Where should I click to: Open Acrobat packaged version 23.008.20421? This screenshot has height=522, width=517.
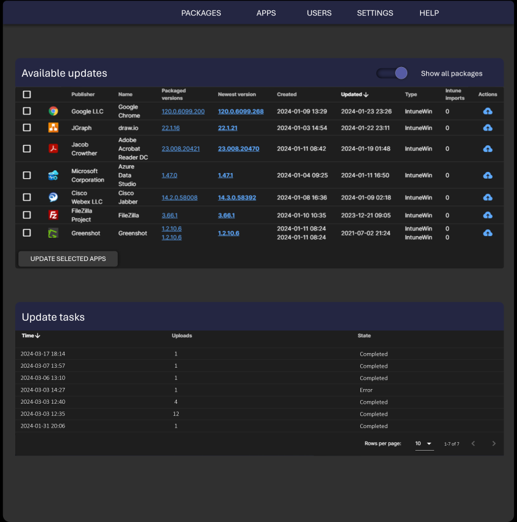[180, 149]
